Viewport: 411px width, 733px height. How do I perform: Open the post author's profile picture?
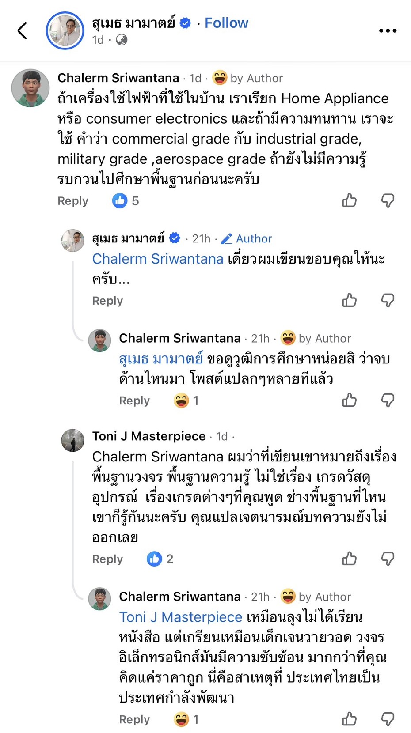65,30
